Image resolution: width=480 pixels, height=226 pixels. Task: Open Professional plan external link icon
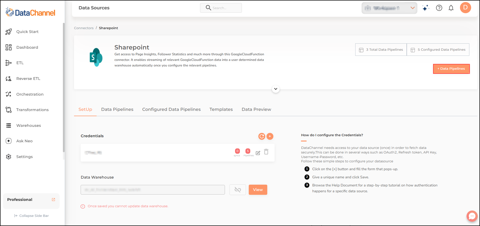pos(54,200)
